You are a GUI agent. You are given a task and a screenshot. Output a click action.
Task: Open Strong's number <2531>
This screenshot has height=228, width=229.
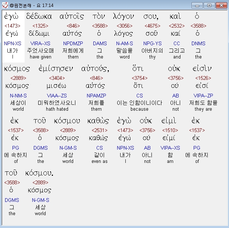point(100,130)
